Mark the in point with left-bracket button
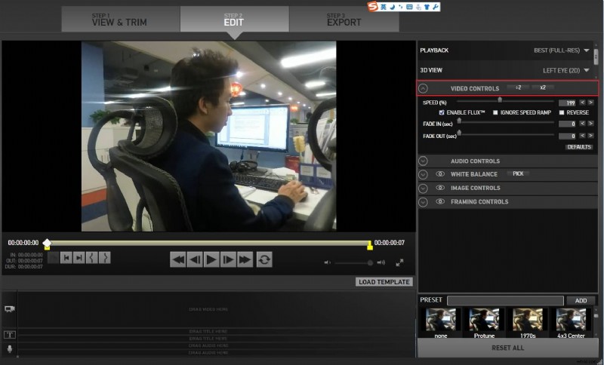The image size is (604, 365). coord(91,258)
